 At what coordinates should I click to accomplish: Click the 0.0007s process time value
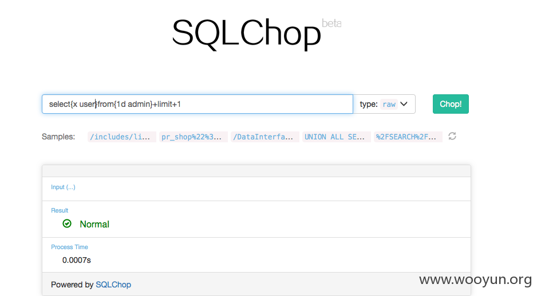[x=77, y=260]
